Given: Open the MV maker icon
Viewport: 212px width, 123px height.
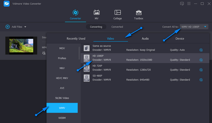Looking at the screenshot, I should click(97, 12).
